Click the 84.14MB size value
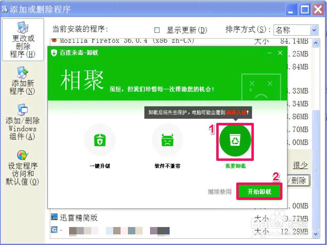 coord(294,41)
